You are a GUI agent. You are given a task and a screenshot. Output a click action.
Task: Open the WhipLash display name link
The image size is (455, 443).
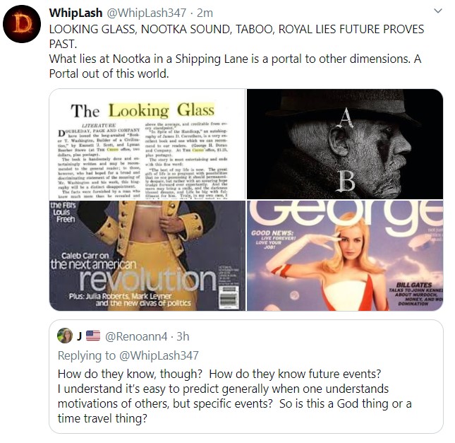(75, 13)
